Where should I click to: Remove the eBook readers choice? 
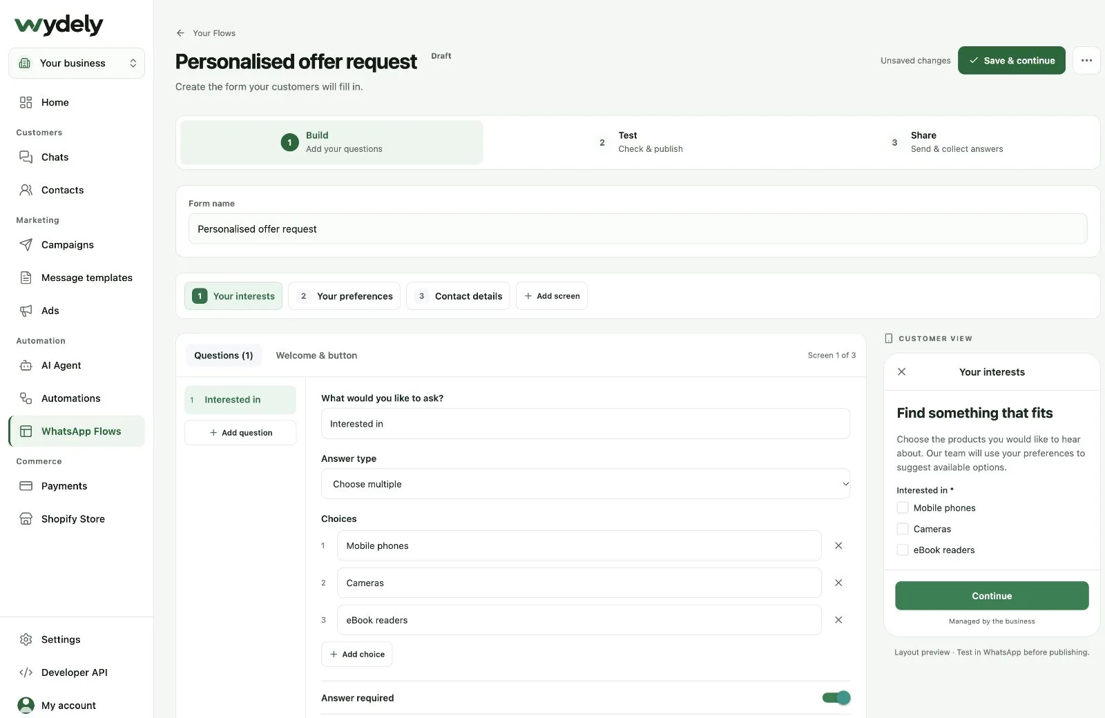click(x=838, y=620)
